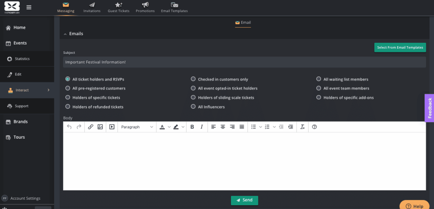
Task: Undo the last edit in body editor
Action: pyautogui.click(x=69, y=127)
